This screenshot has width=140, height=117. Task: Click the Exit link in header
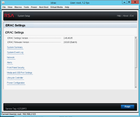coord(132,16)
